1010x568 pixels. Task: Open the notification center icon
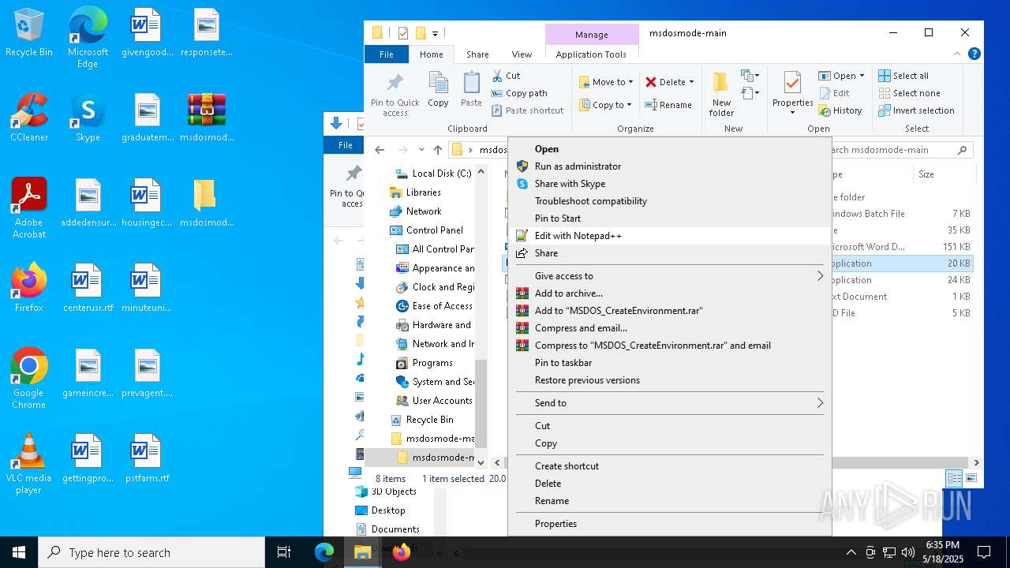[x=984, y=552]
